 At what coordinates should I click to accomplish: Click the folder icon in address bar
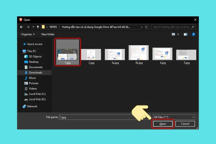pos(43,27)
